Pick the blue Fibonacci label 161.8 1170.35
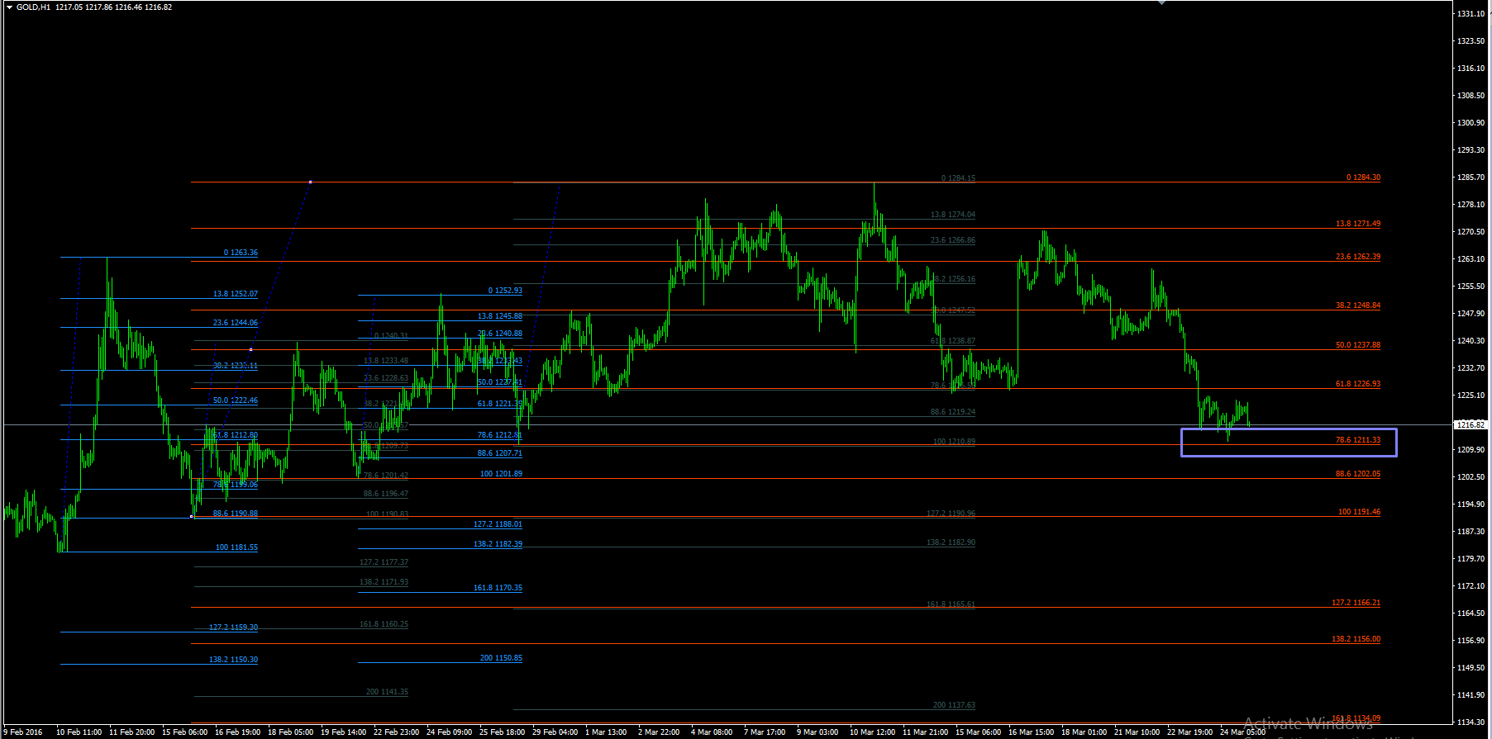Image resolution: width=1492 pixels, height=739 pixels. [498, 588]
